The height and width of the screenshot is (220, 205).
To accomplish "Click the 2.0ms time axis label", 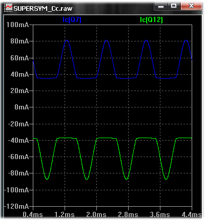I will (x=96, y=214).
